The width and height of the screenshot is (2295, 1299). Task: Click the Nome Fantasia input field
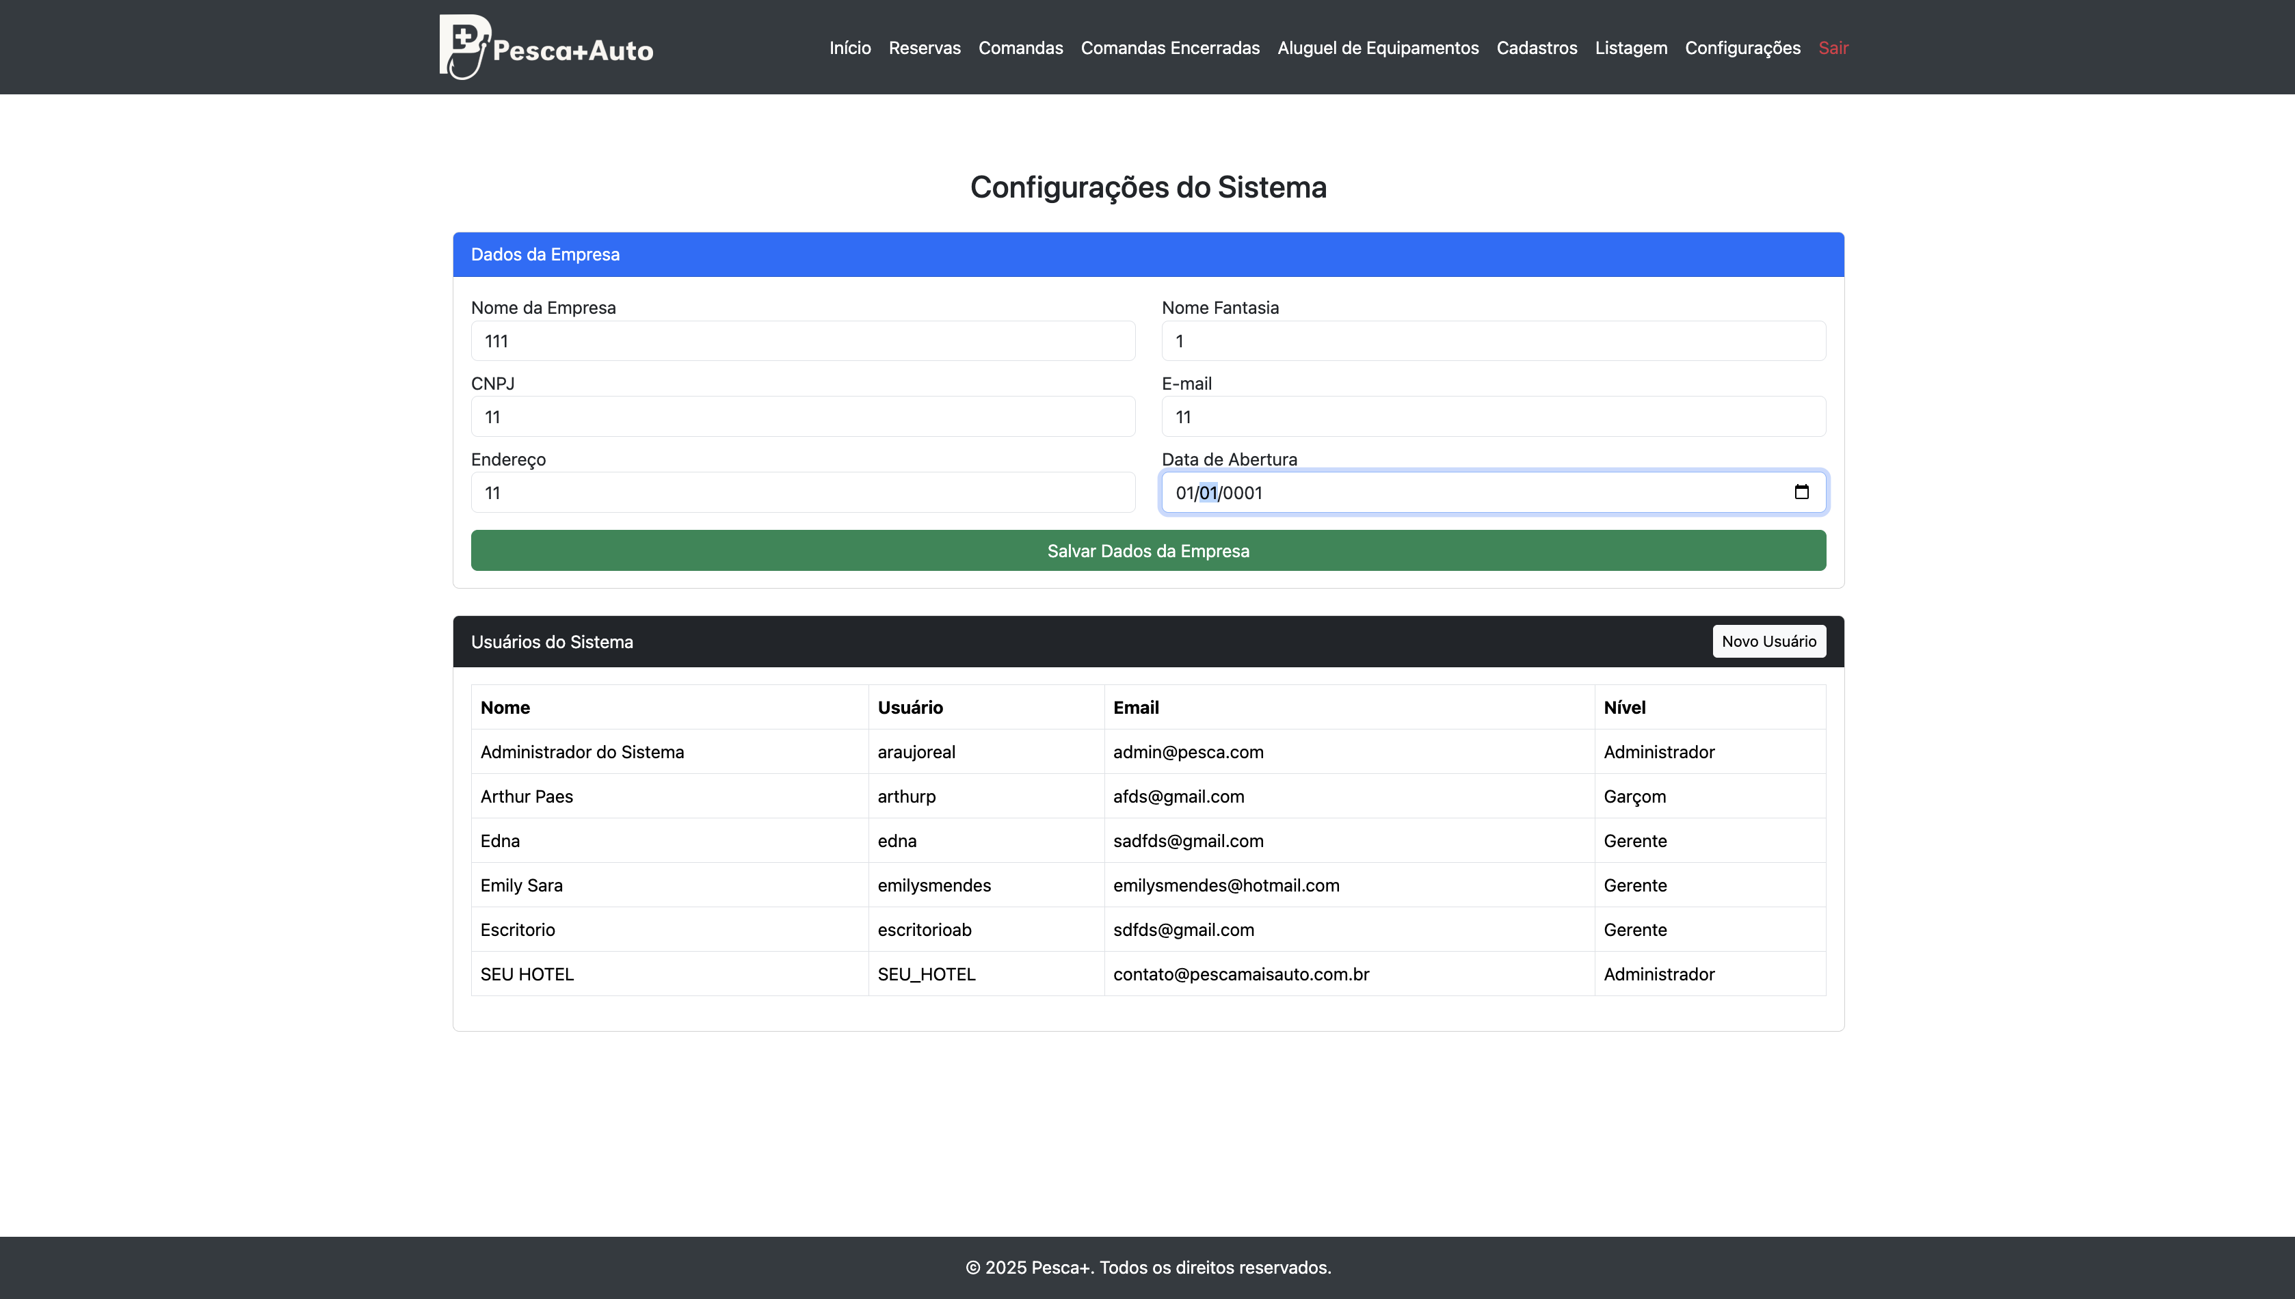[x=1493, y=340]
